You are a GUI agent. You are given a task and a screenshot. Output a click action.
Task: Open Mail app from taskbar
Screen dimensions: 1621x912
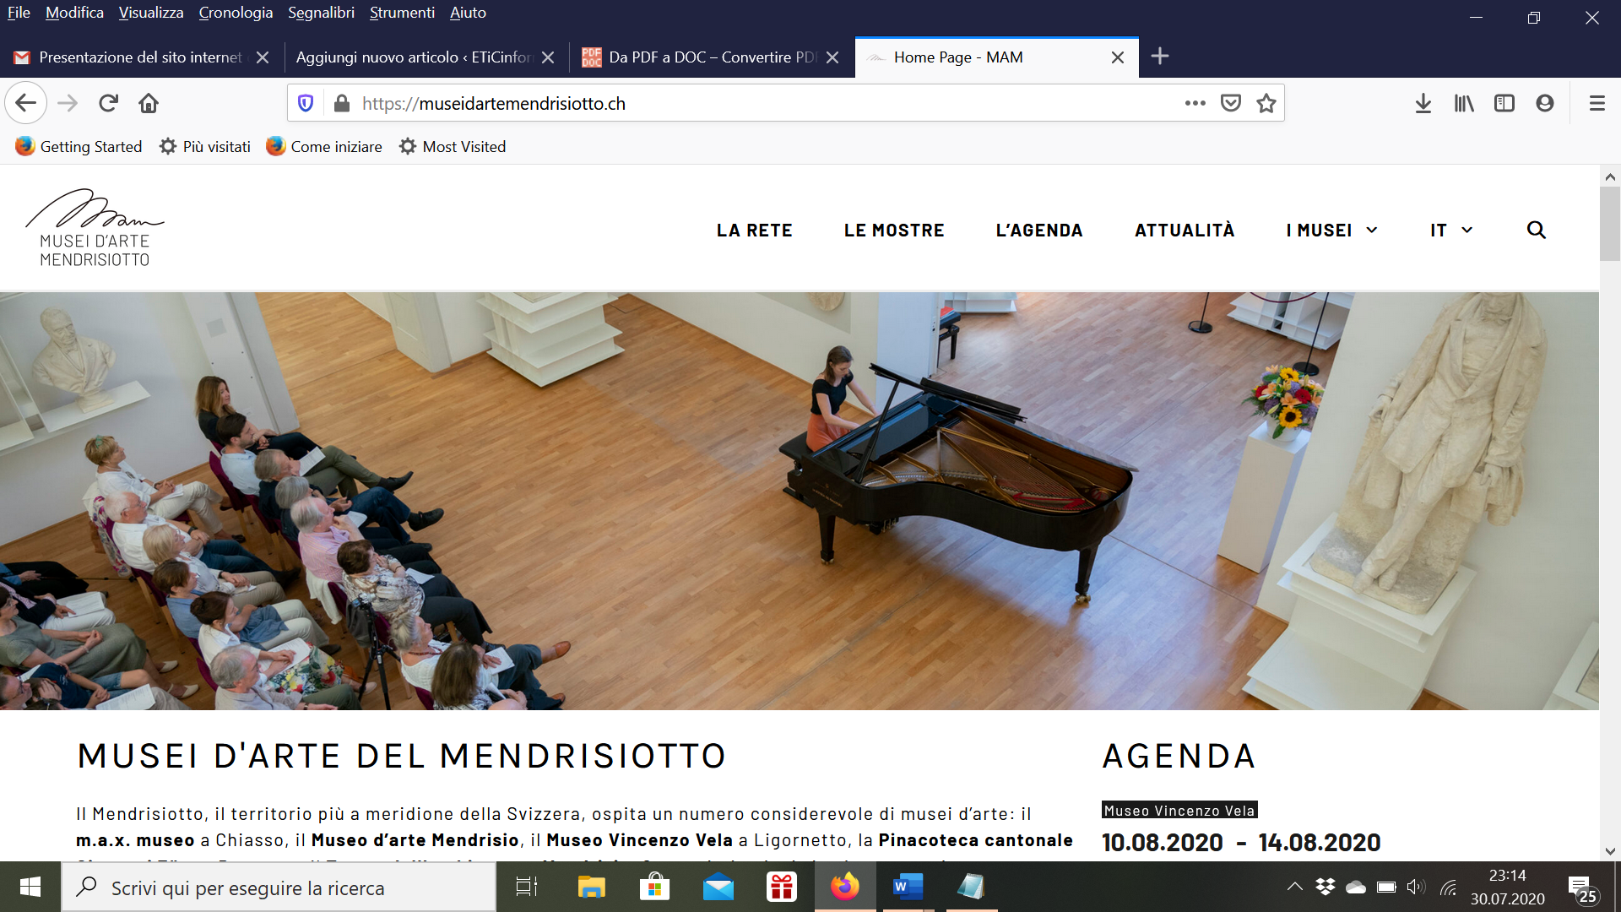(718, 887)
